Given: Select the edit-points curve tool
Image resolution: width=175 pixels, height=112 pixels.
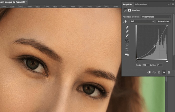Looking at the screenshot, I should coord(127,41).
